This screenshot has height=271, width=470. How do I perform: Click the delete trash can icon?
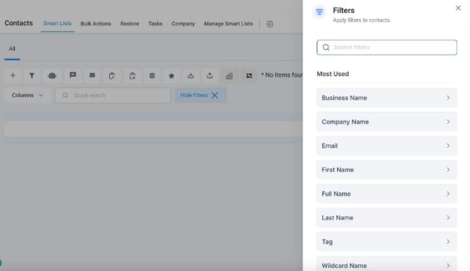152,76
